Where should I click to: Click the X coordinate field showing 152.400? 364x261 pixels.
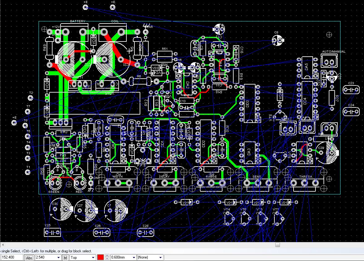click(12, 257)
